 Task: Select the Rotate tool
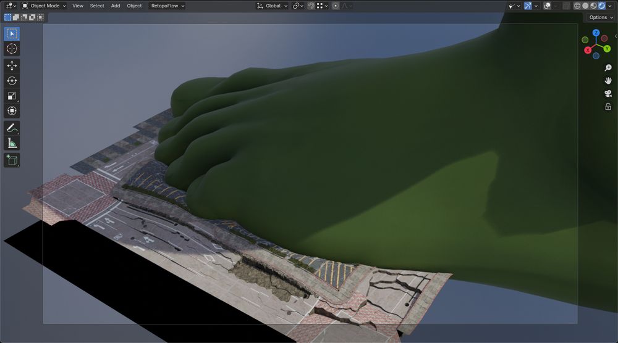[x=12, y=81]
